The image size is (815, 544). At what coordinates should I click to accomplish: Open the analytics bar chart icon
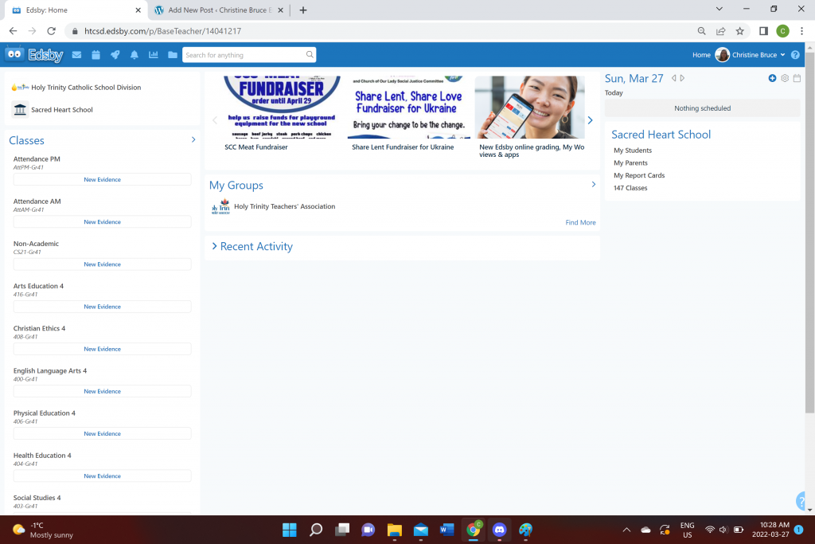[x=154, y=55]
